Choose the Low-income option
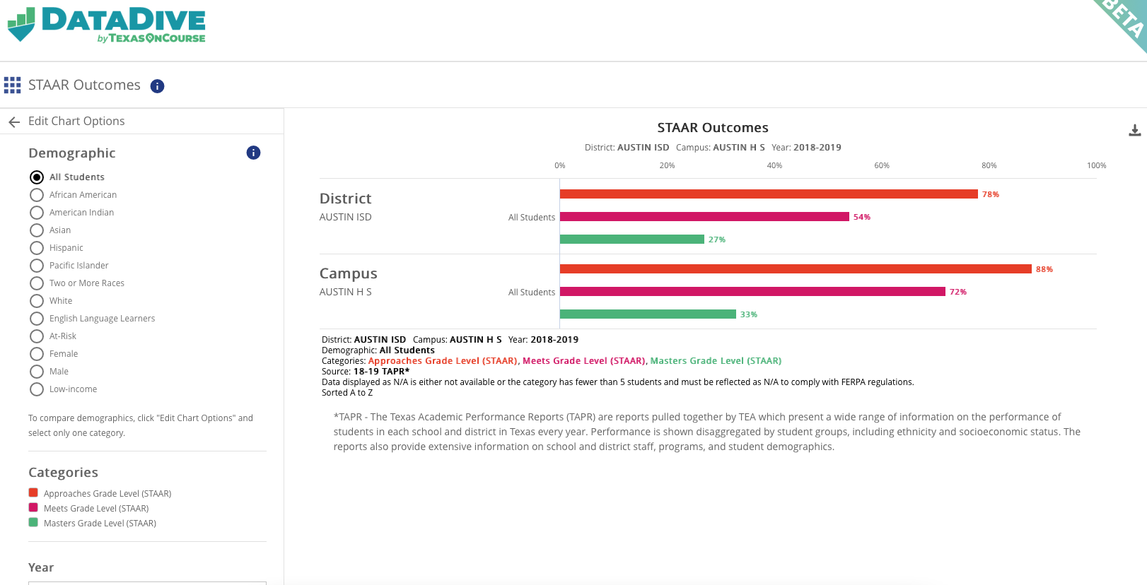Viewport: 1147px width, 585px height. click(x=37, y=389)
